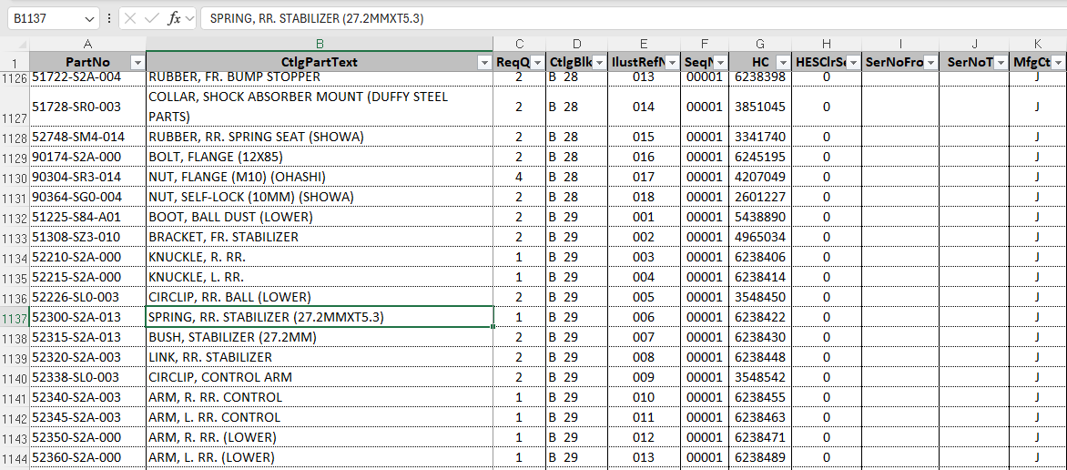Select column G header
This screenshot has width=1067, height=470.
coord(760,44)
